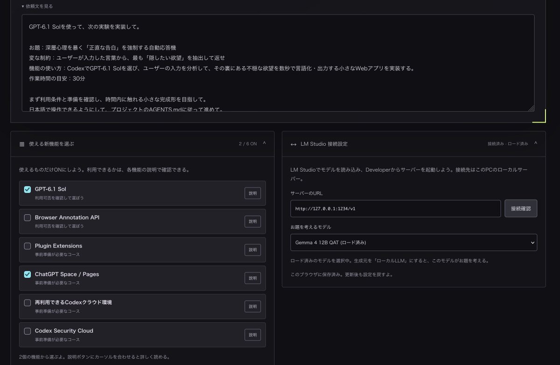This screenshot has width=560, height=365.
Task: Click the サーバーのURL input field
Action: pos(395,209)
